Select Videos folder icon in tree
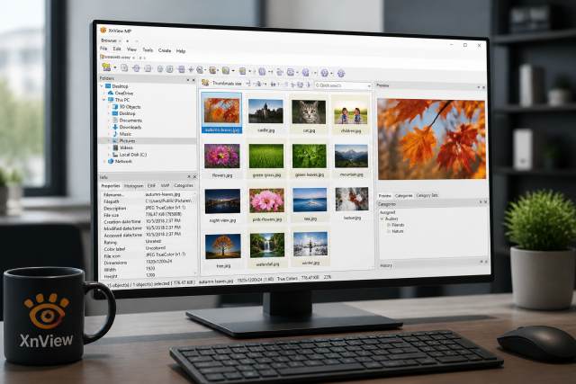 tap(115, 147)
